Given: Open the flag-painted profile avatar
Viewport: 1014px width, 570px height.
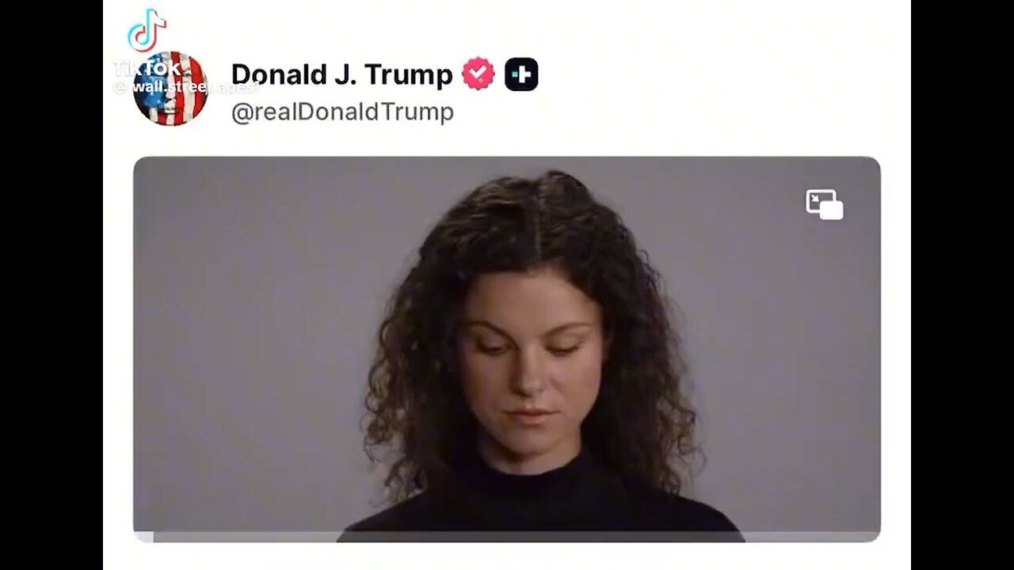Looking at the screenshot, I should 170,89.
